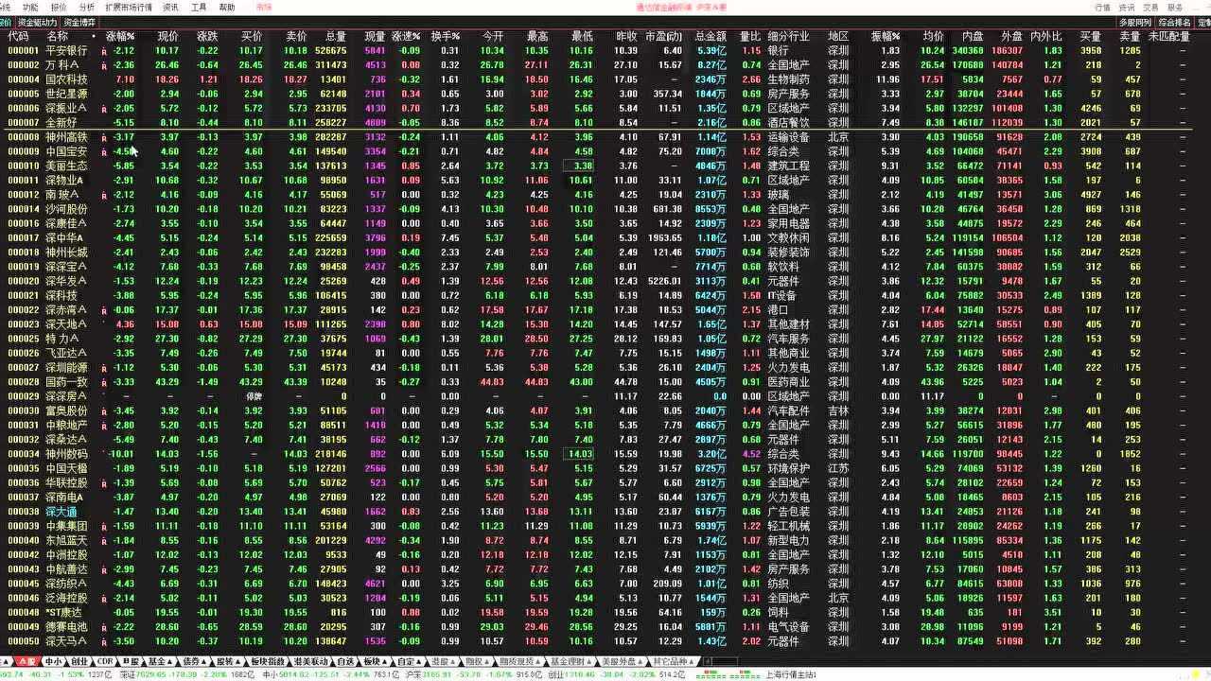
Task: Open the 工具 menu
Action: coord(199,7)
